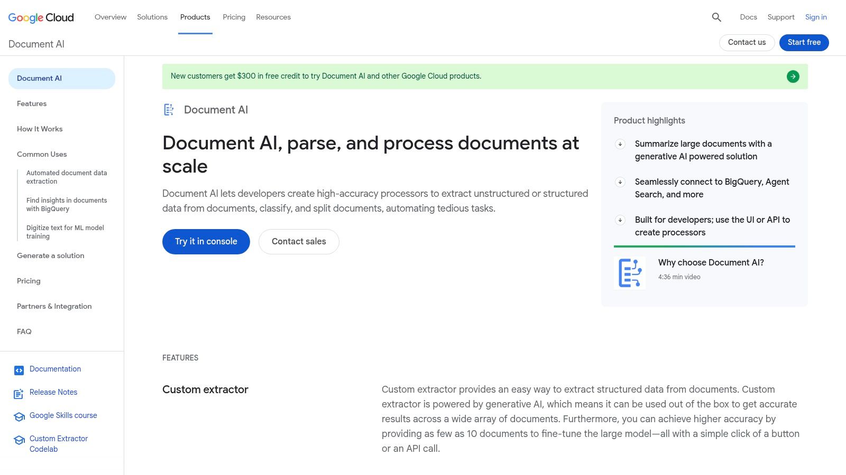Go to Generate a solution section
This screenshot has height=475, width=846.
click(x=51, y=255)
